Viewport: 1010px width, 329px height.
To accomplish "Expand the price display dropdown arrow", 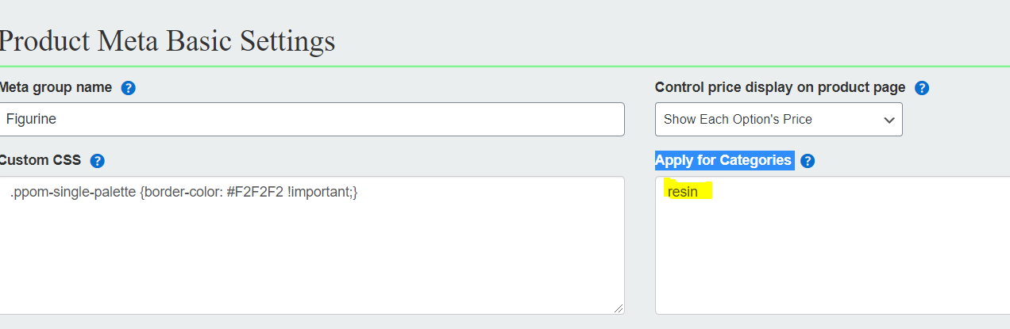I will tap(889, 120).
